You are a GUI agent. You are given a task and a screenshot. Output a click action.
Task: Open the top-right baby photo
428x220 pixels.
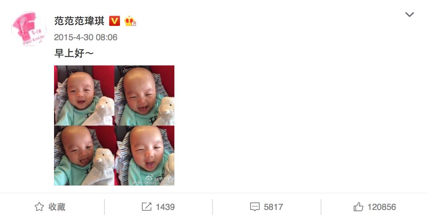[144, 95]
